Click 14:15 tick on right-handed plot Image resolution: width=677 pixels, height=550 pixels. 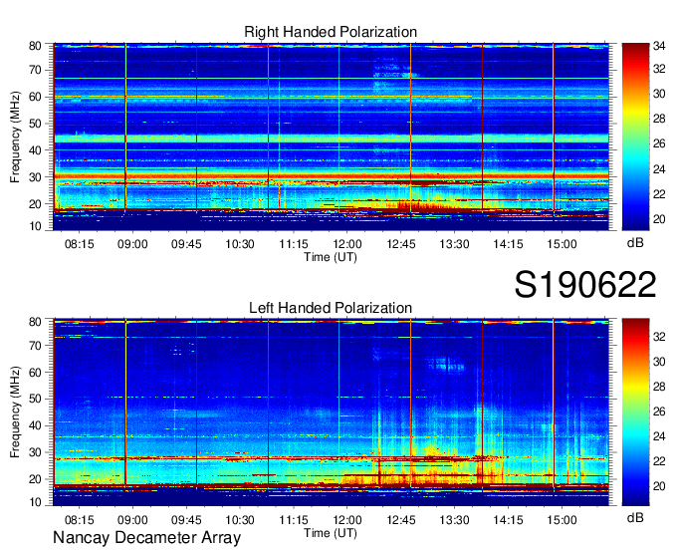[x=508, y=244]
